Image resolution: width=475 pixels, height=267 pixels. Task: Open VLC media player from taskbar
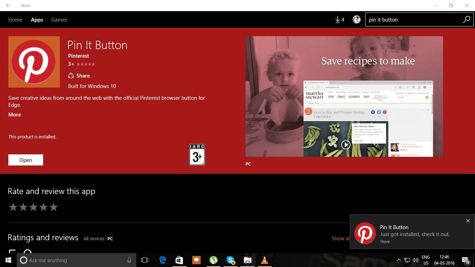point(264,260)
